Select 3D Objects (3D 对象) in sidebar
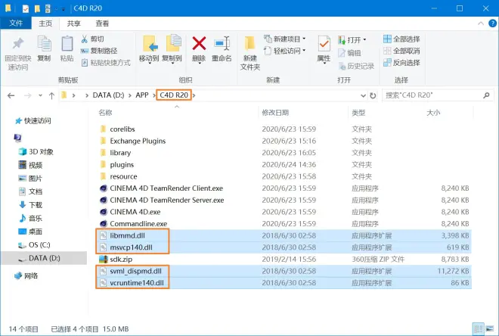Image resolution: width=499 pixels, height=336 pixels. [x=36, y=151]
